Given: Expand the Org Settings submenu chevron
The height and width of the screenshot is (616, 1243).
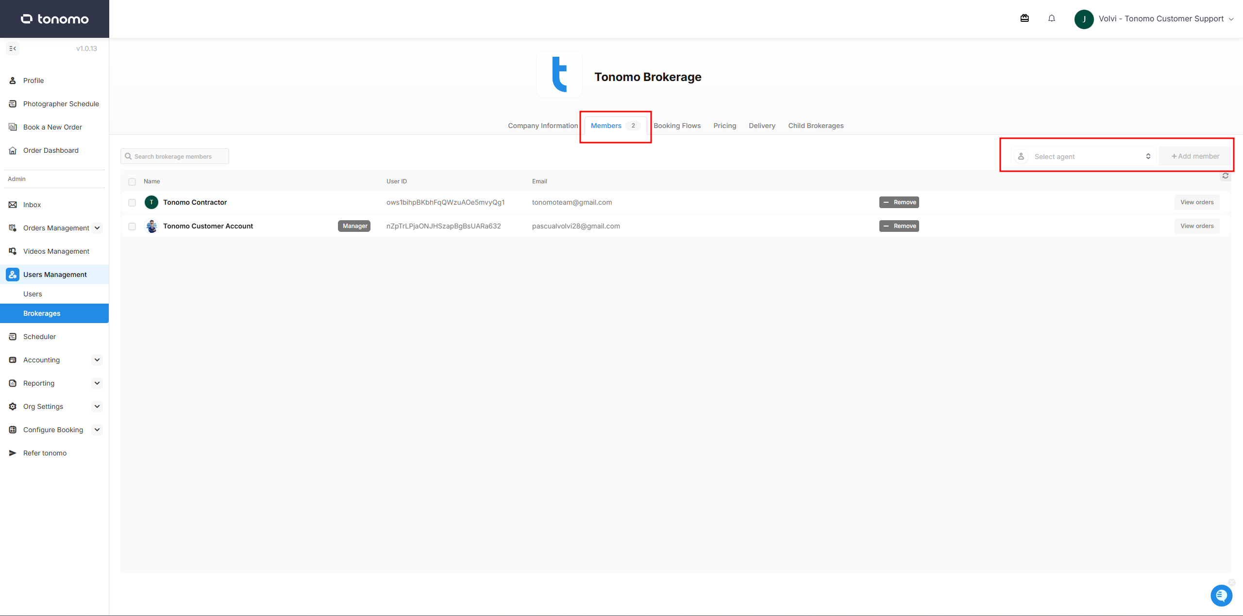Looking at the screenshot, I should click(97, 406).
